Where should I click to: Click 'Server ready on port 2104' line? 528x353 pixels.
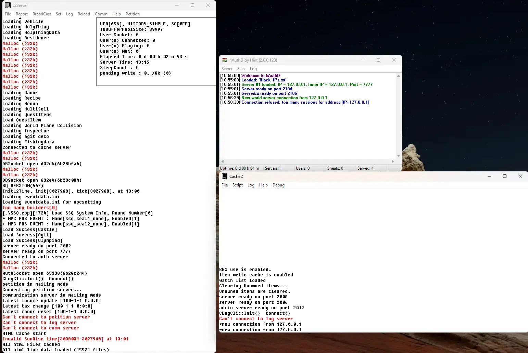(x=256, y=89)
